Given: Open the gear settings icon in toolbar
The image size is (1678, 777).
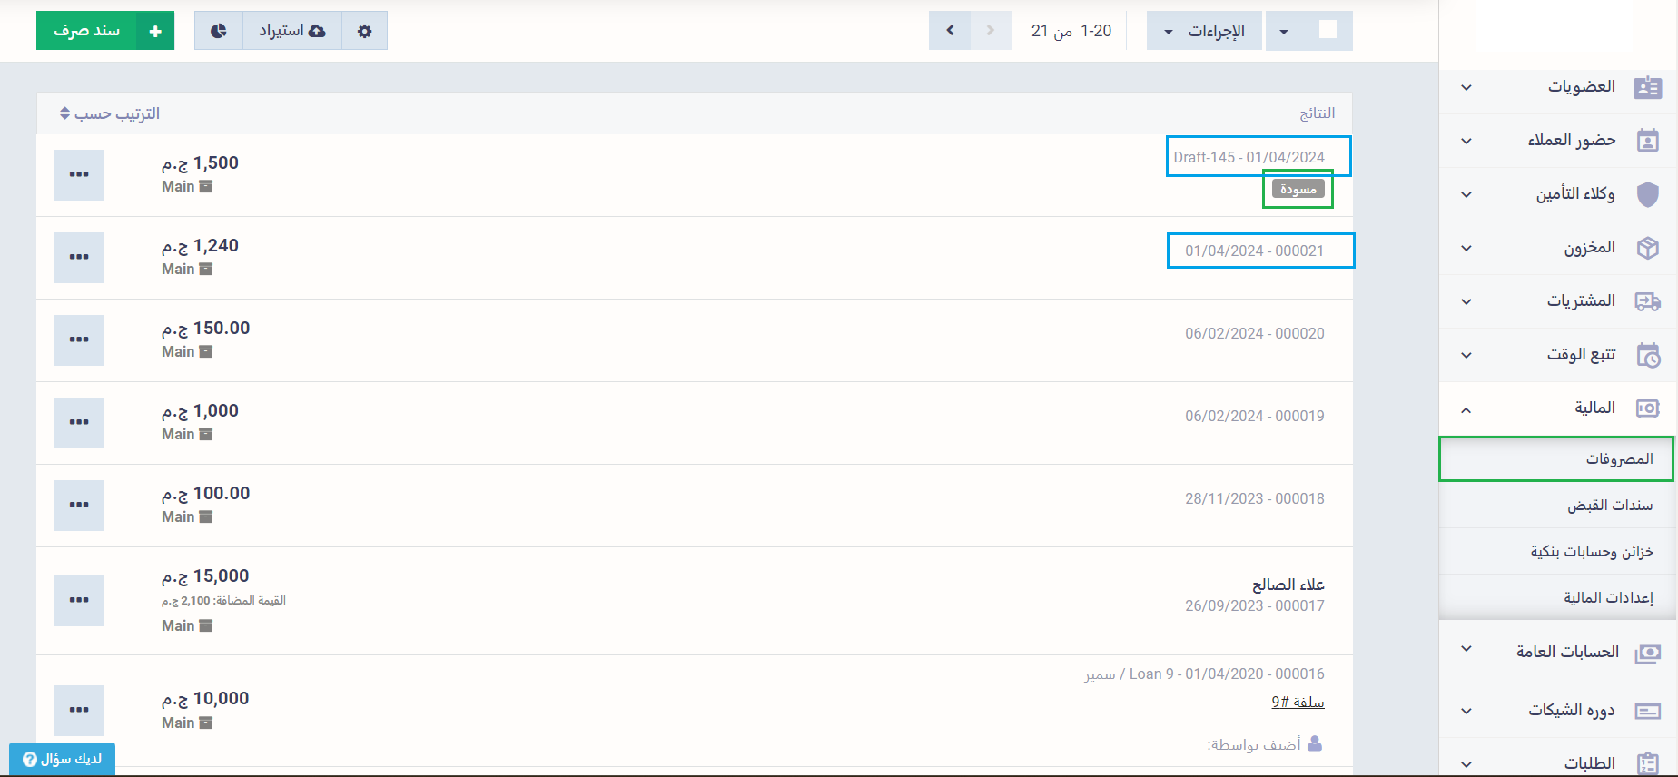Looking at the screenshot, I should 364,31.
